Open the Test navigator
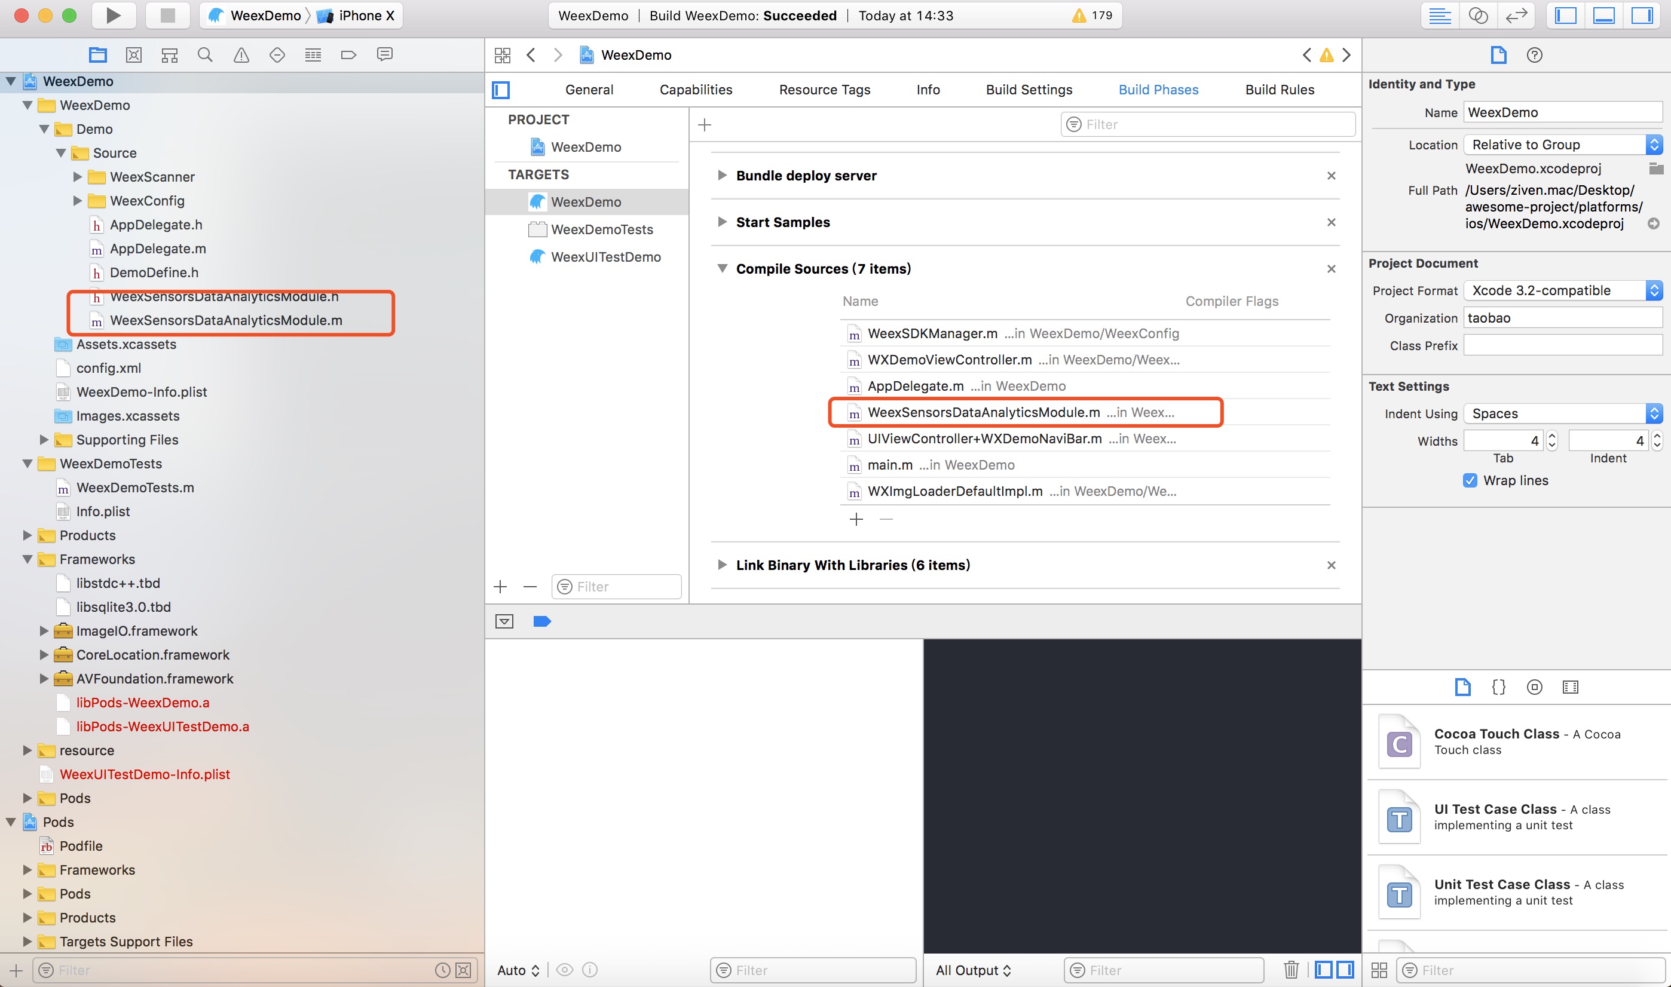The width and height of the screenshot is (1671, 987). pyautogui.click(x=277, y=54)
